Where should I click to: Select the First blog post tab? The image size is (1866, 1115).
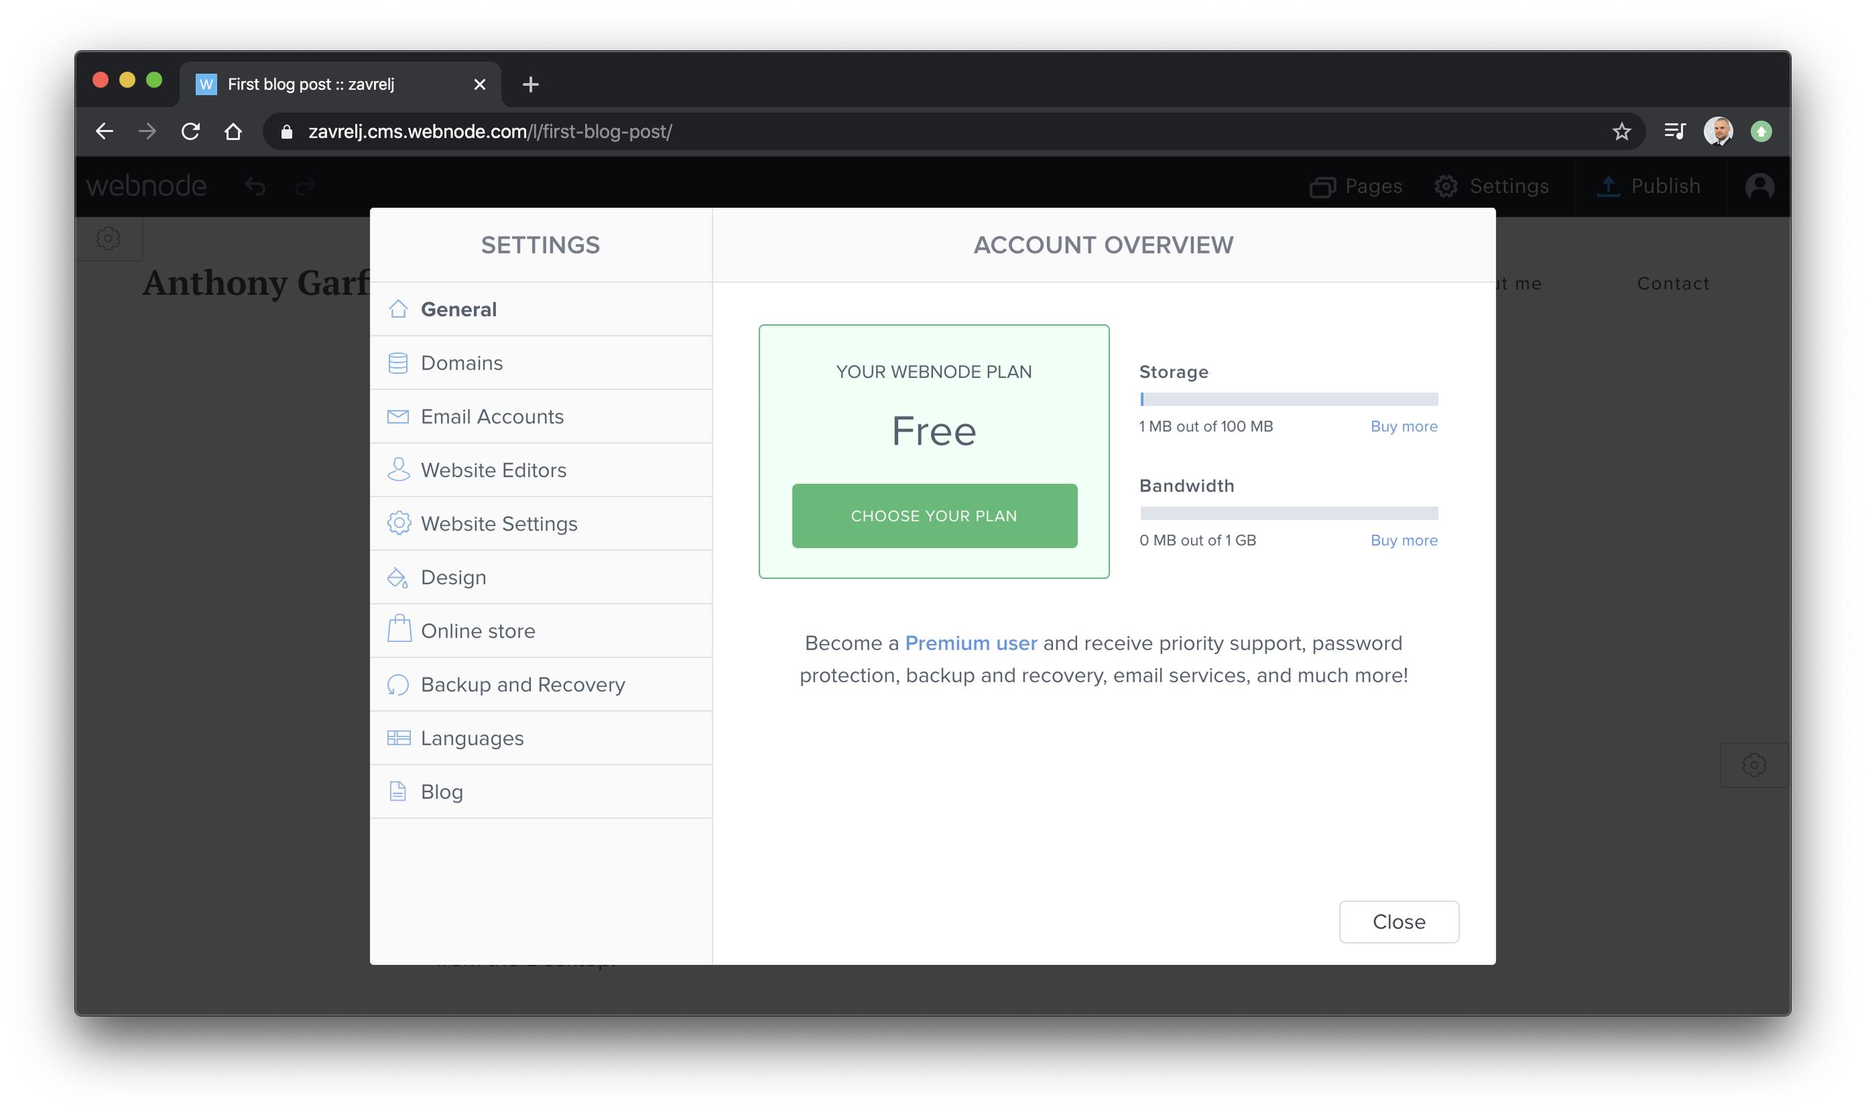[x=340, y=84]
